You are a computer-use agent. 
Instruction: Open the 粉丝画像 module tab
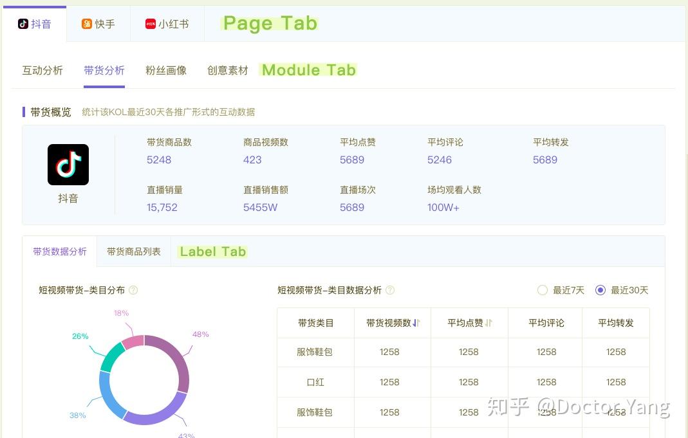click(x=166, y=70)
